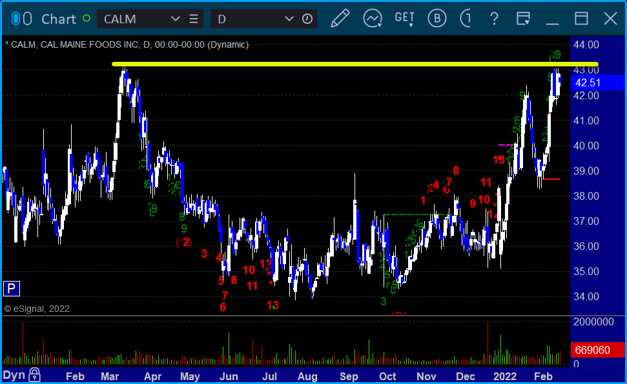Click the 40.00 price axis label

click(x=586, y=146)
